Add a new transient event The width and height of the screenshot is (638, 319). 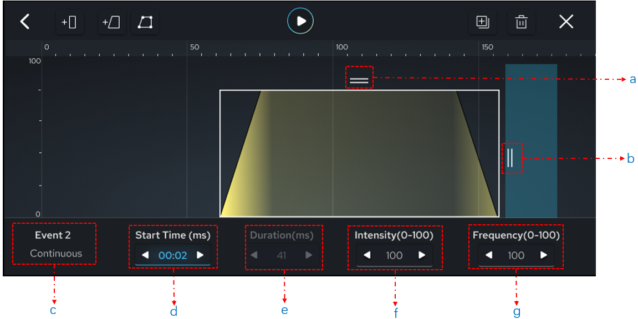pyautogui.click(x=69, y=22)
